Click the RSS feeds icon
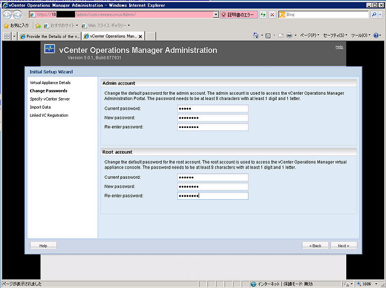The width and height of the screenshot is (386, 288). pyautogui.click(x=268, y=36)
